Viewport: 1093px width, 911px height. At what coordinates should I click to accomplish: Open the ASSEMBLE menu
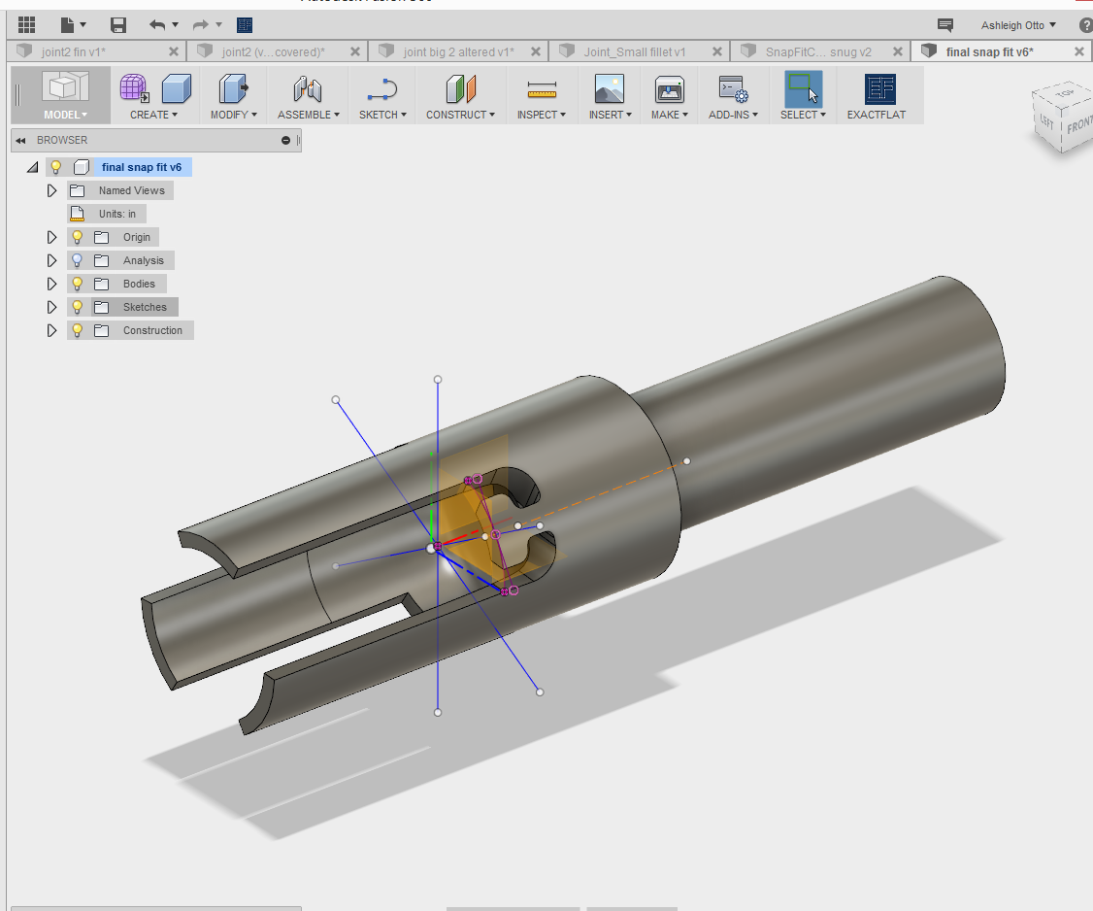click(x=308, y=115)
